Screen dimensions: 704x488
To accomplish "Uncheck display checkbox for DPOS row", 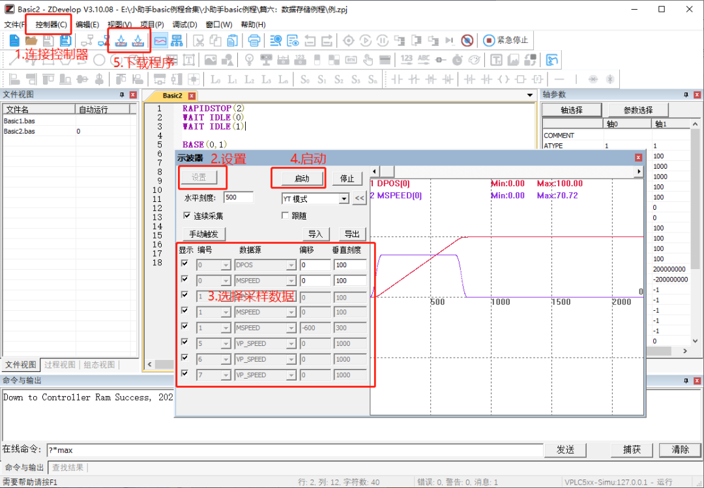I will [x=184, y=263].
